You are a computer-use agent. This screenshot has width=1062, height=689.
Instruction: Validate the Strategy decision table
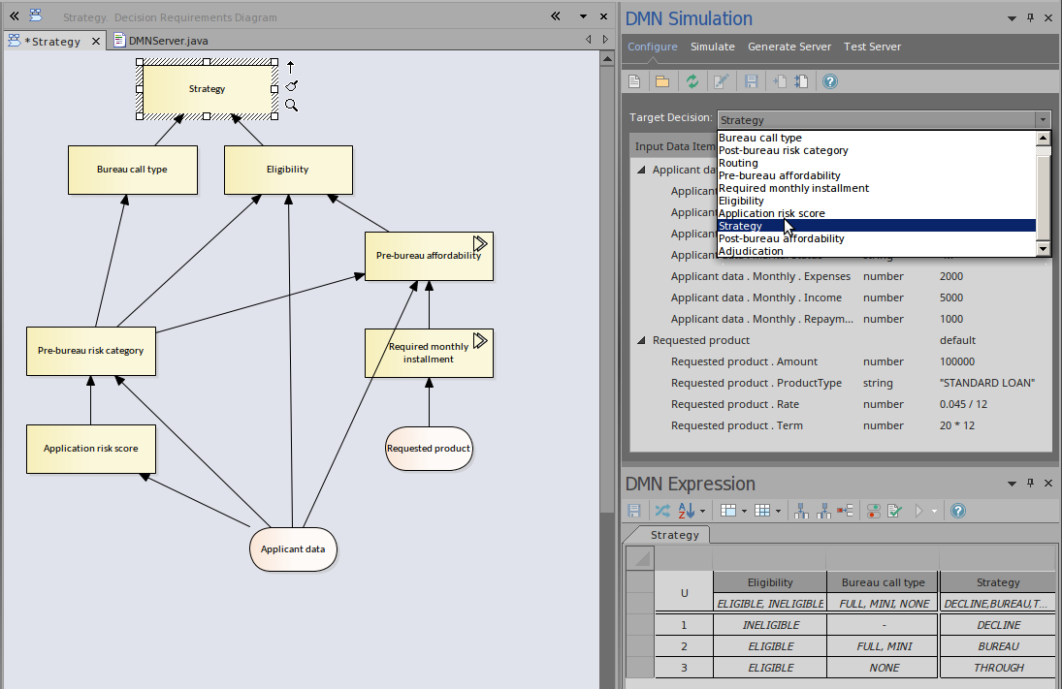893,511
